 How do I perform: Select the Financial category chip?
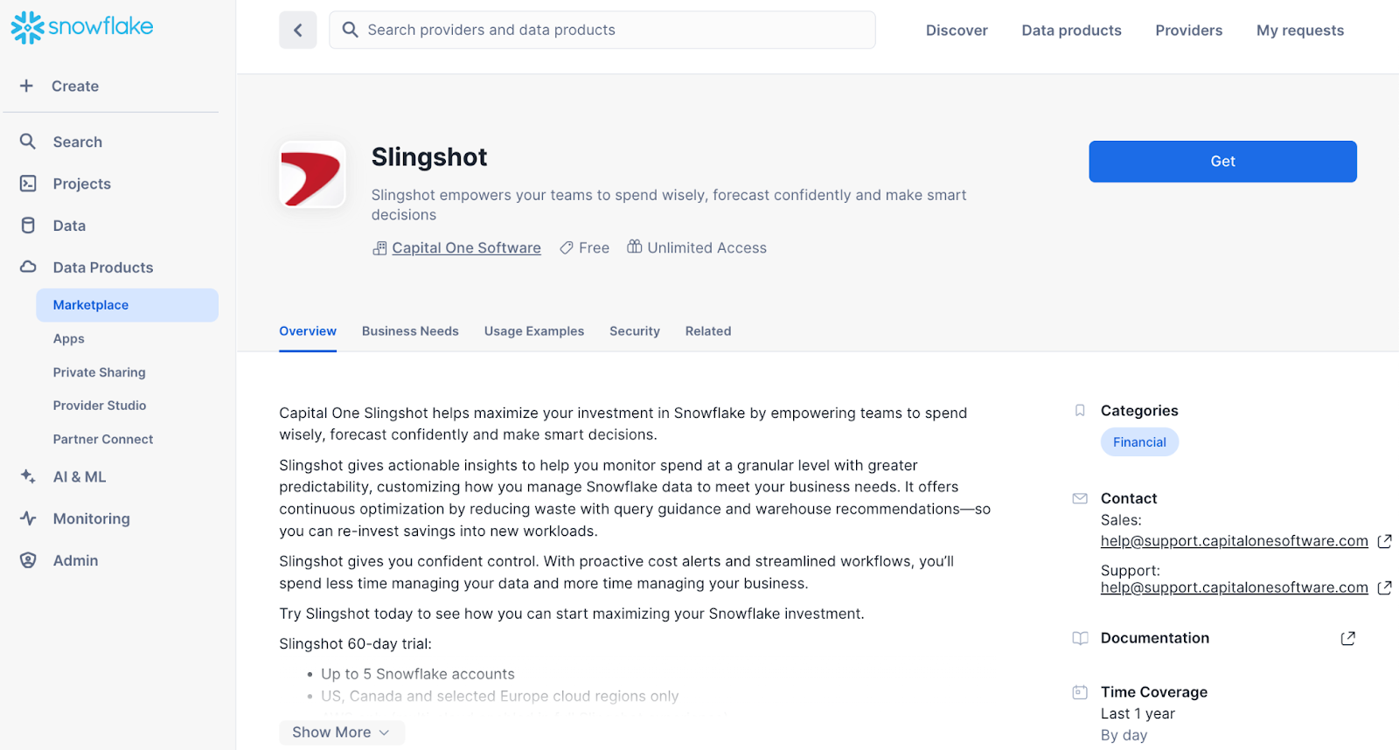[x=1138, y=441]
